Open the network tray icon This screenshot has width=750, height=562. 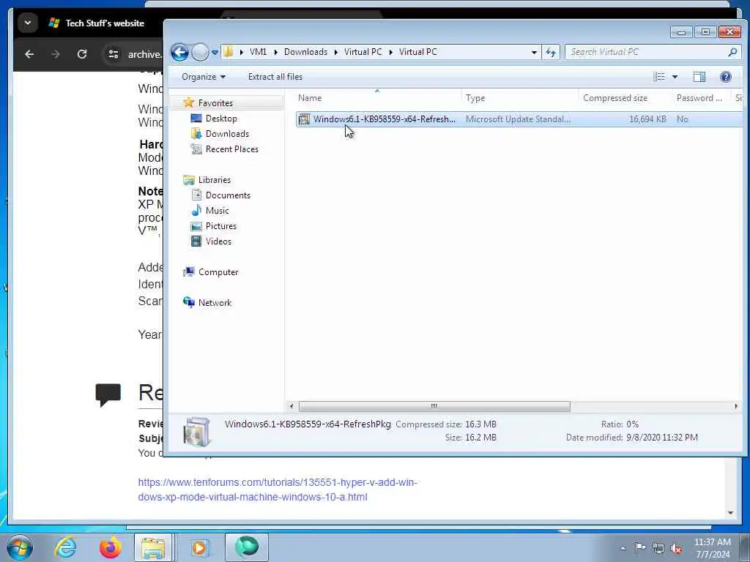point(658,548)
